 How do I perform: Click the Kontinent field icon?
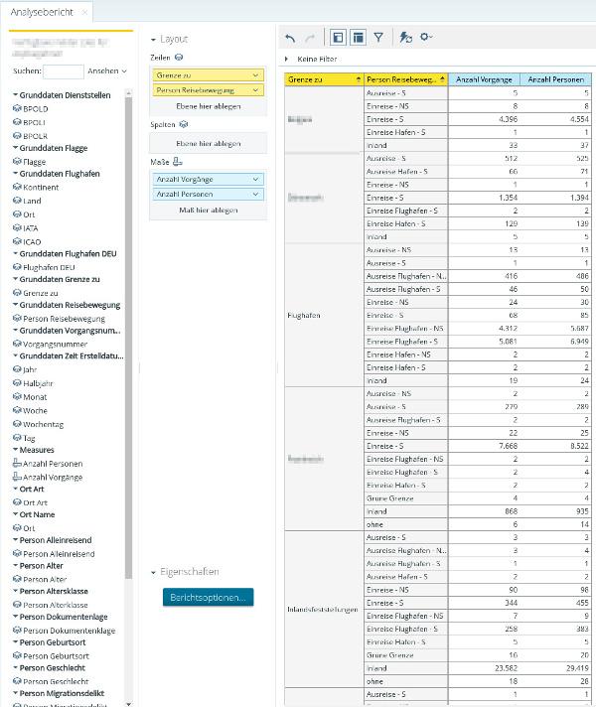[17, 187]
